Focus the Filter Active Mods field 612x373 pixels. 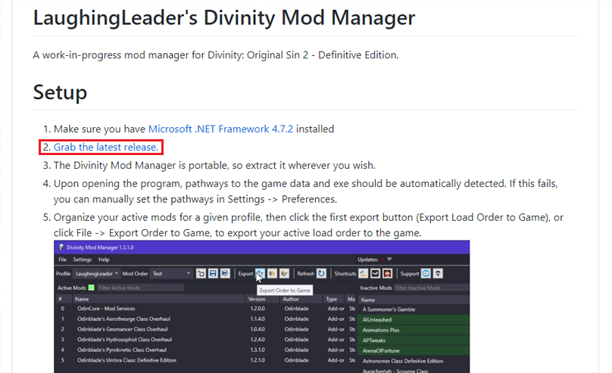point(139,288)
